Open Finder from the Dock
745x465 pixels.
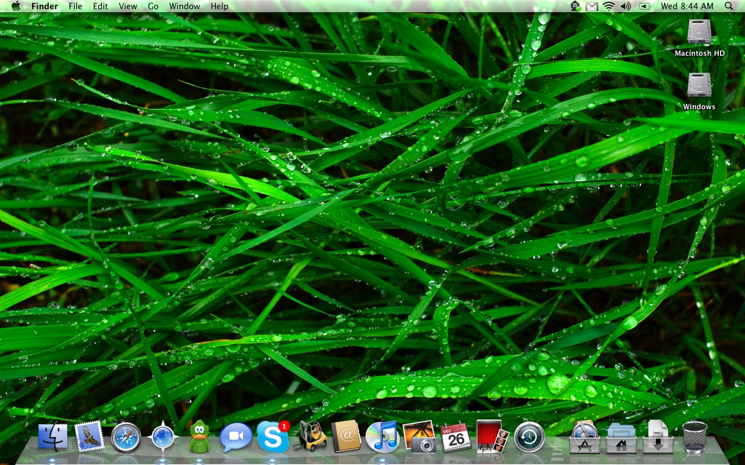[52, 438]
